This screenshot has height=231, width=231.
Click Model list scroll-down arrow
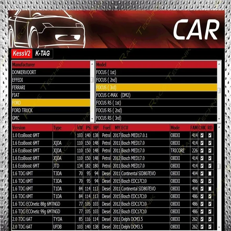pos(219,119)
